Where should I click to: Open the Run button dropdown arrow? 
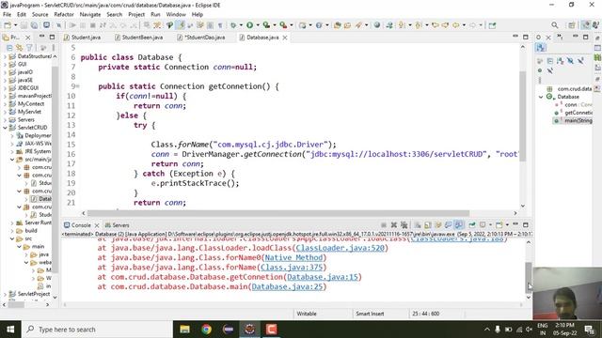click(258, 25)
